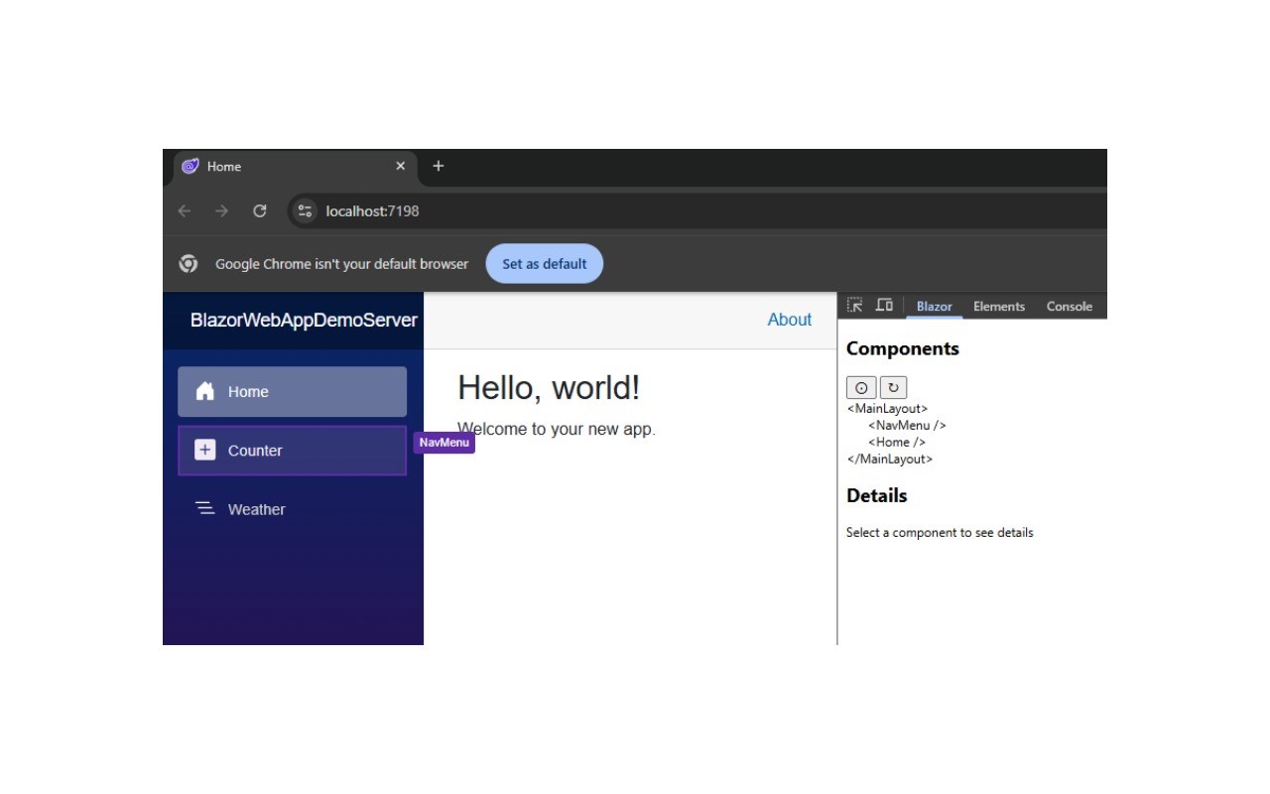Select the Home browser tab
The height and width of the screenshot is (794, 1270).
pyautogui.click(x=296, y=167)
